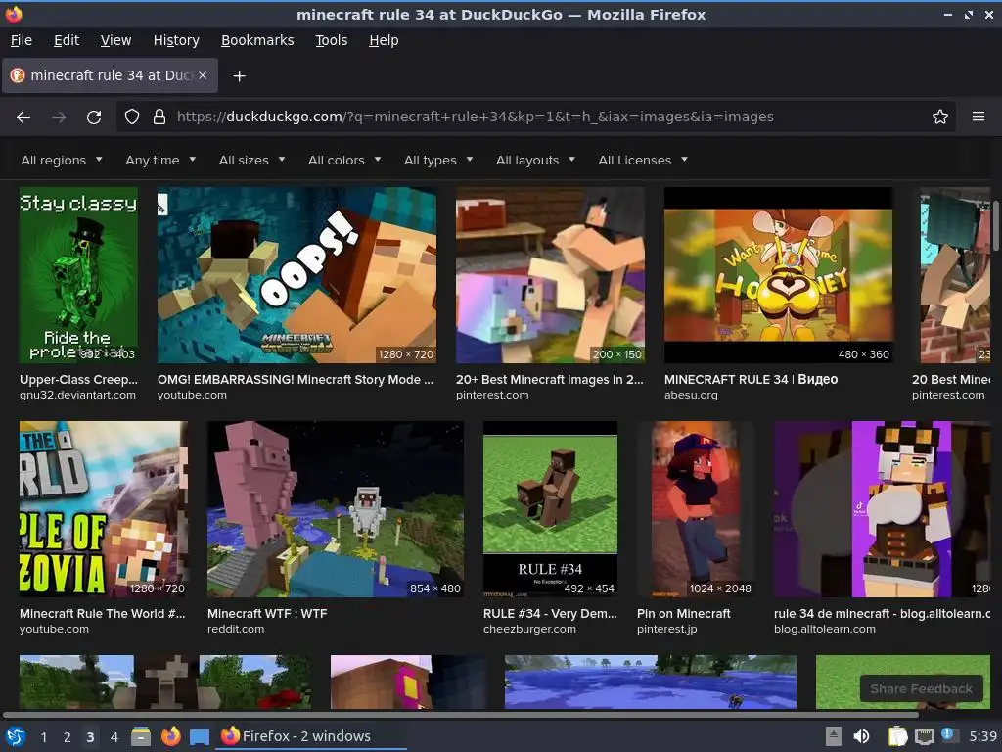Open the Help menu
This screenshot has width=1002, height=752.
(384, 40)
